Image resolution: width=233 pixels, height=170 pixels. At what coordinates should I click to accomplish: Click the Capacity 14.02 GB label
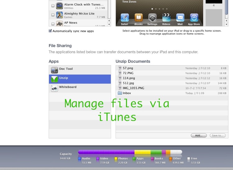(x=66, y=156)
